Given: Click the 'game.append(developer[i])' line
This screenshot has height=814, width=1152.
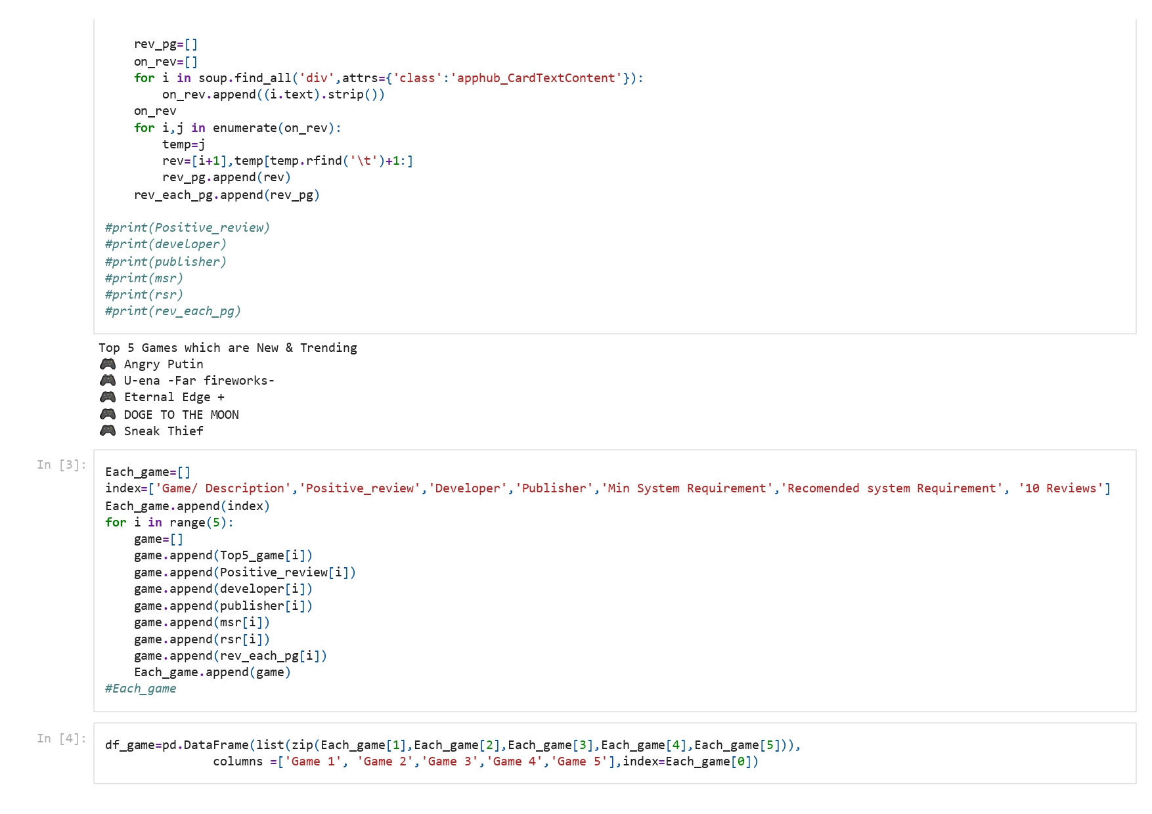Looking at the screenshot, I should pos(223,589).
